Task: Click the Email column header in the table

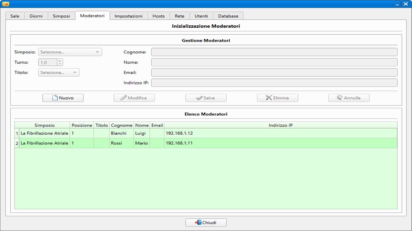Action: click(x=157, y=125)
